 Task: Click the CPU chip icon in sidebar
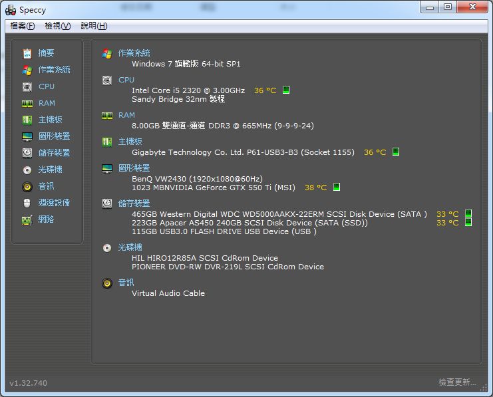(x=27, y=86)
